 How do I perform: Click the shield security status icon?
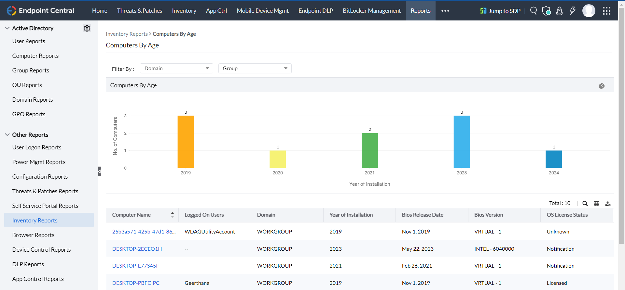(546, 11)
